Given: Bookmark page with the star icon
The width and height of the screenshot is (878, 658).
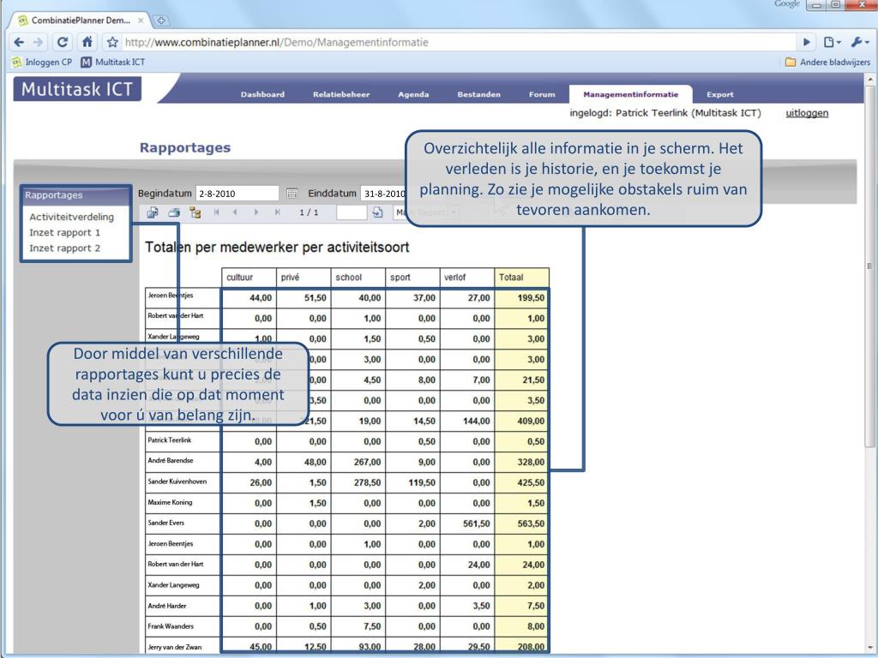Looking at the screenshot, I should (112, 42).
